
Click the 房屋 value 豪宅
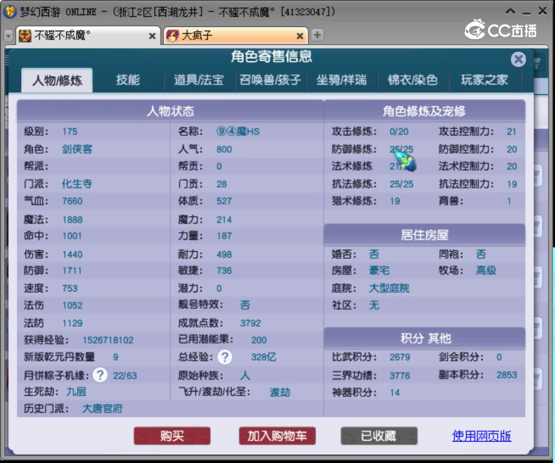379,271
